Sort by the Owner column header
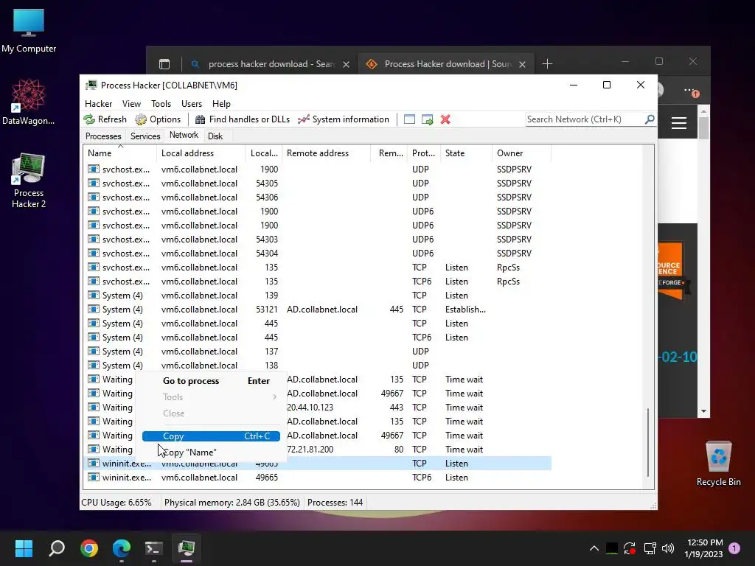Viewport: 755px width, 566px height. pyautogui.click(x=521, y=153)
